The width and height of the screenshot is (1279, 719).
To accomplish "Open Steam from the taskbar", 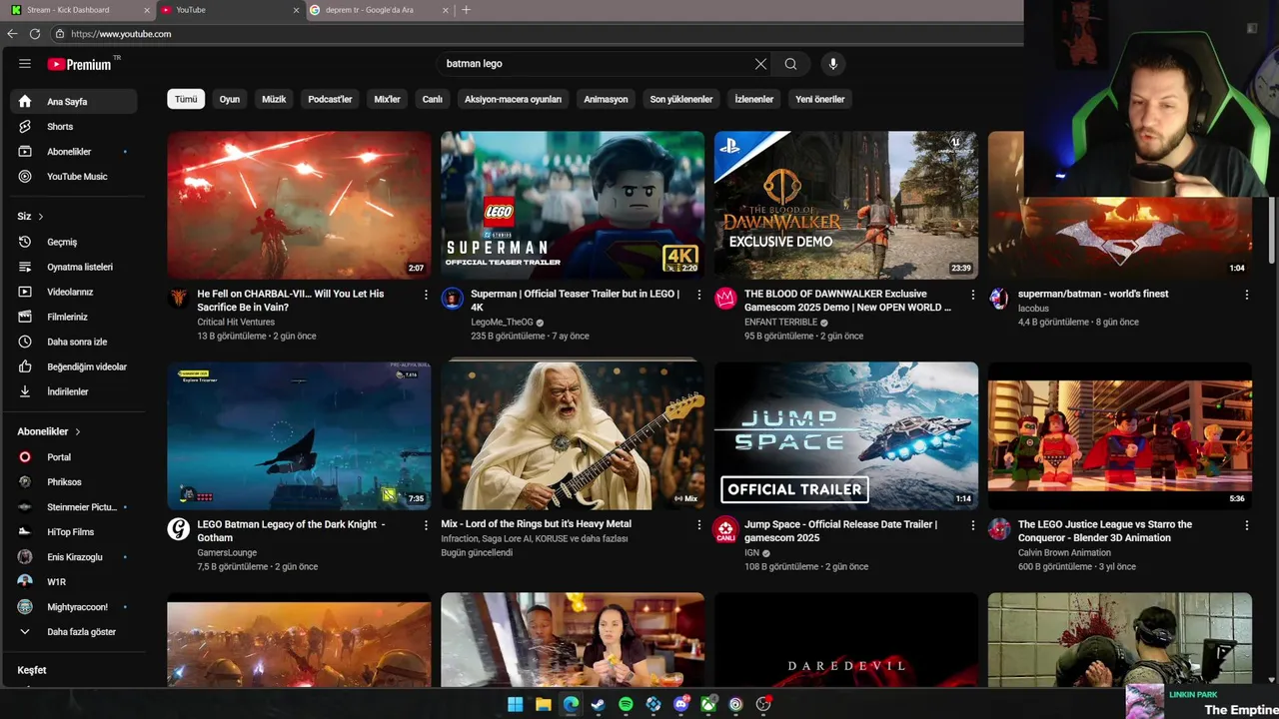I will click(598, 704).
